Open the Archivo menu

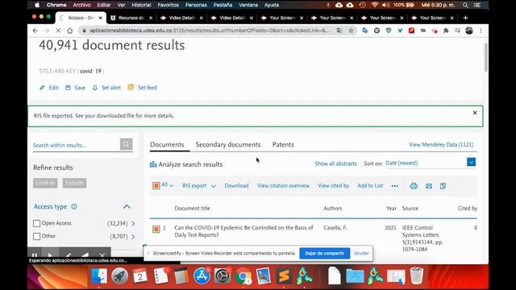[81, 5]
